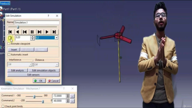The height and width of the screenshot is (108, 192).
Task: Click the simulation Name field
Action: (x=37, y=22)
